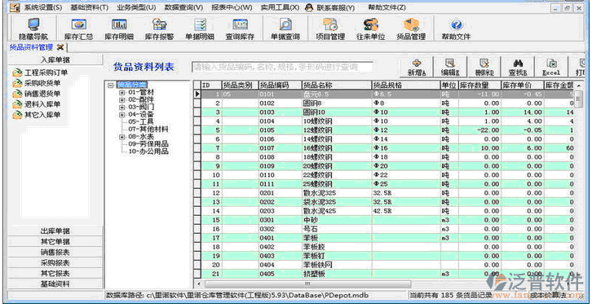Select row selector for item 0201
592x308 pixels.
click(197, 193)
